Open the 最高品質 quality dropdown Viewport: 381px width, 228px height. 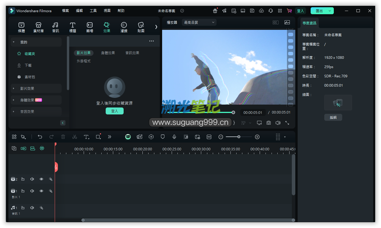[199, 22]
